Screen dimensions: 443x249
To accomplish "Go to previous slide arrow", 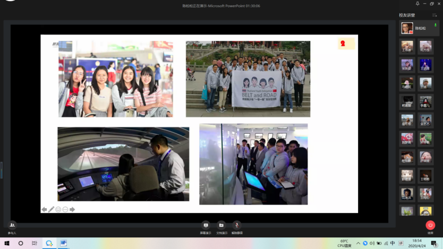I will (x=44, y=209).
